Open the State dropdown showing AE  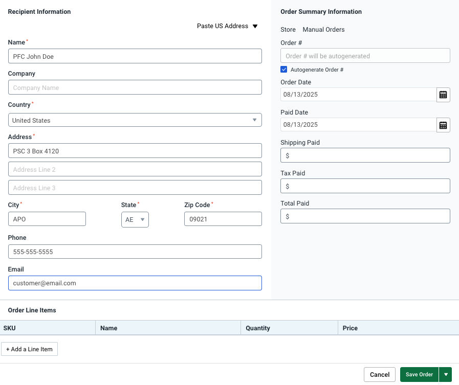tap(135, 220)
